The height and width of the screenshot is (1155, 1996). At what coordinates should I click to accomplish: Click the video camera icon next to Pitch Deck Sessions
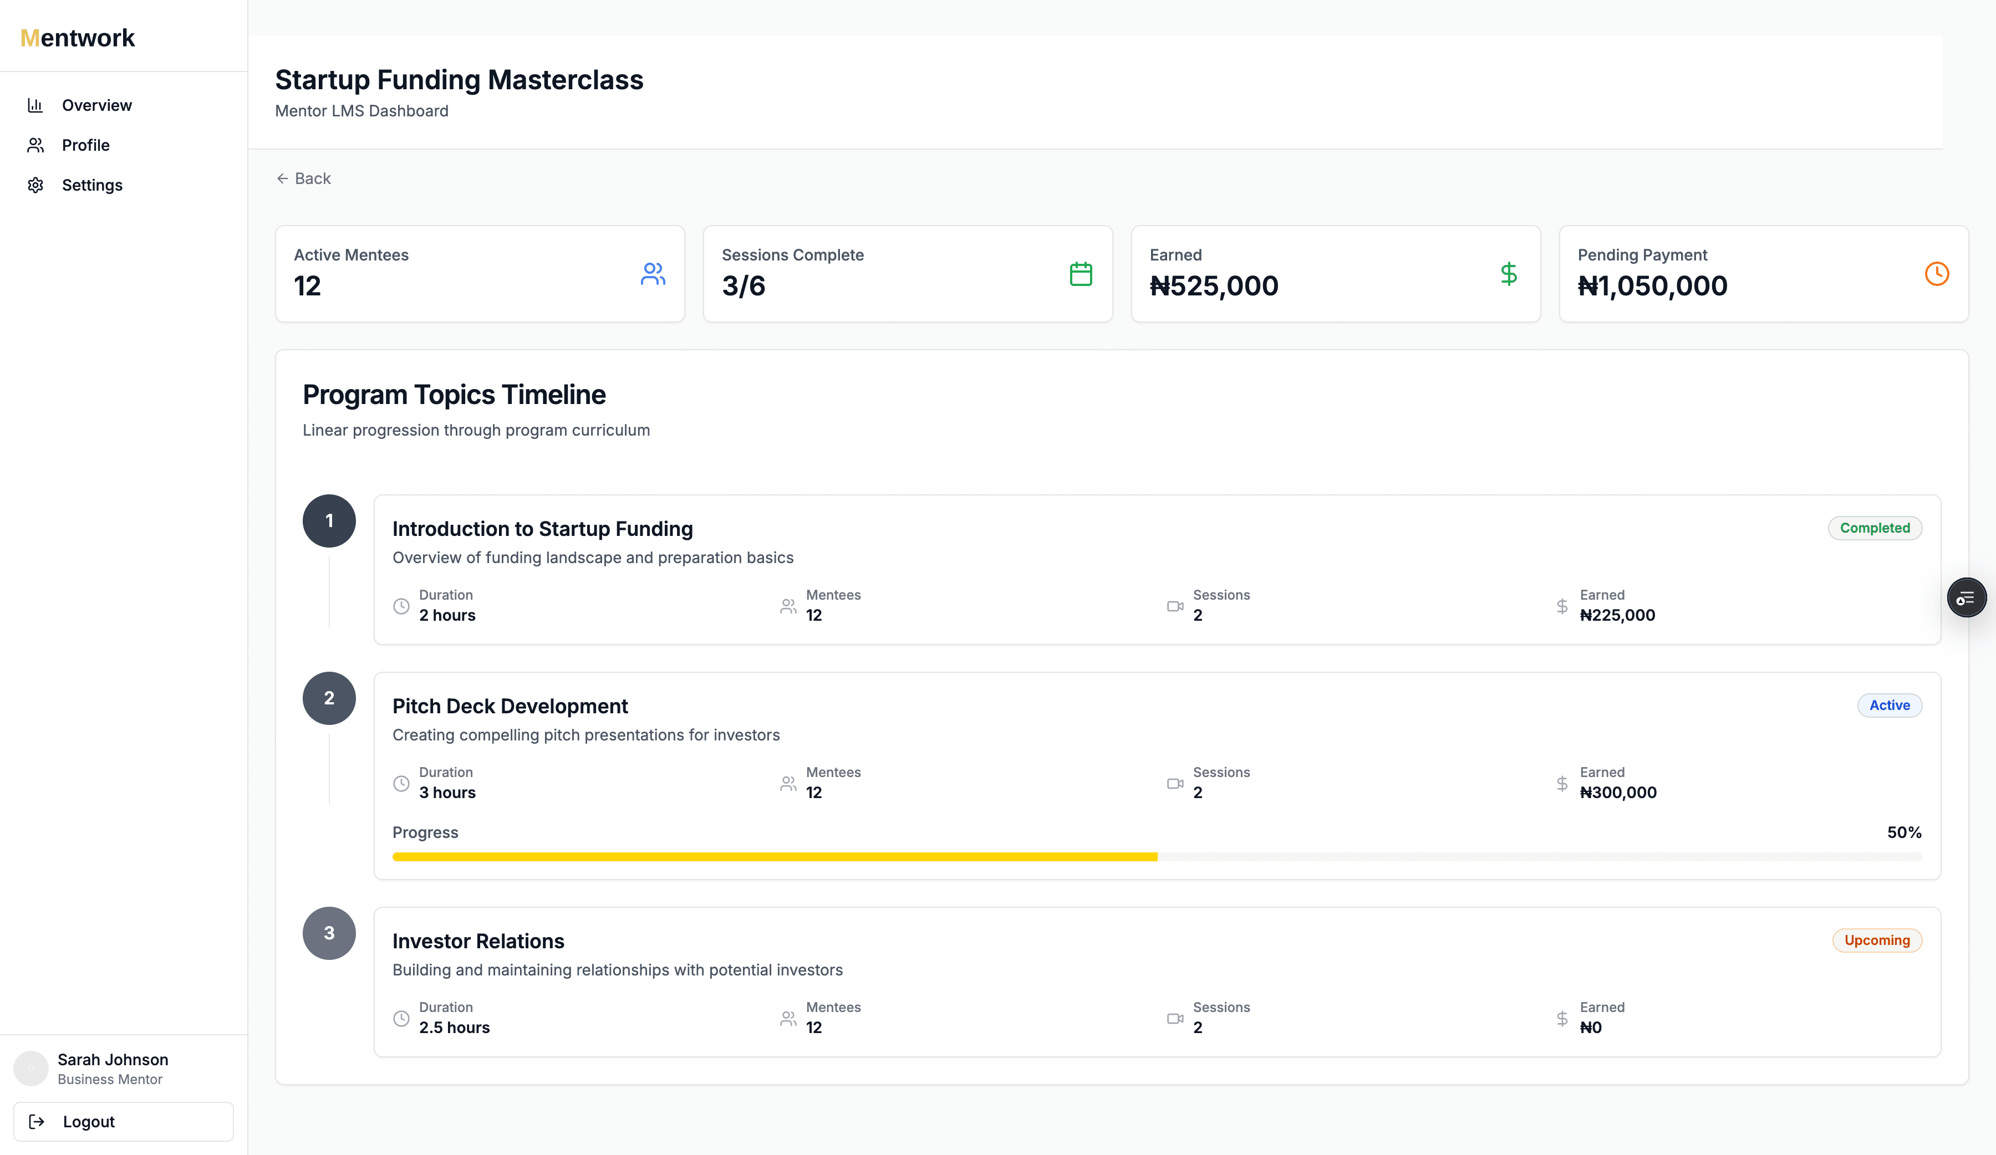pos(1175,784)
